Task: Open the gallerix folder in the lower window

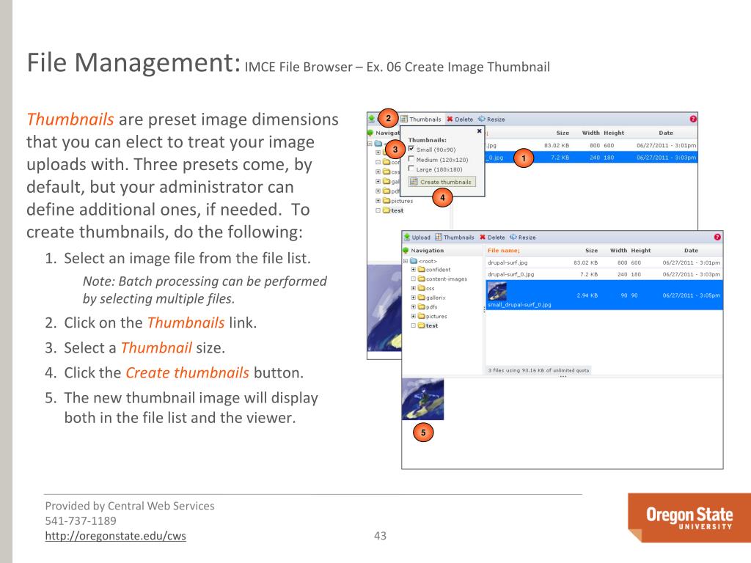Action: (432, 298)
